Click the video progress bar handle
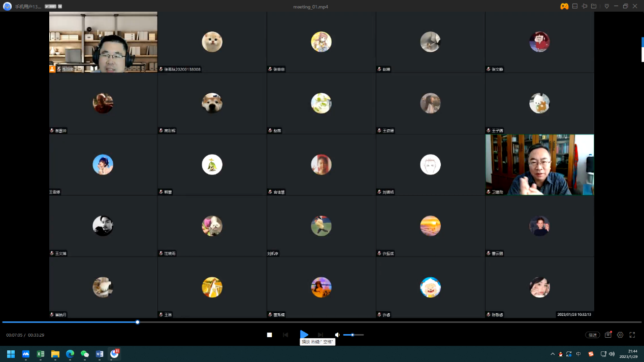The image size is (644, 362). tap(138, 322)
